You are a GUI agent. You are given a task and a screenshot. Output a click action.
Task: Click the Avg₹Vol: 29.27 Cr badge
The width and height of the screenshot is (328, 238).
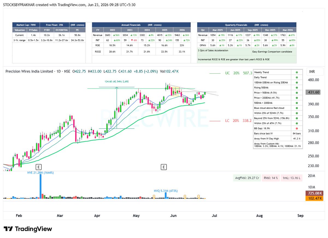pyautogui.click(x=247, y=178)
